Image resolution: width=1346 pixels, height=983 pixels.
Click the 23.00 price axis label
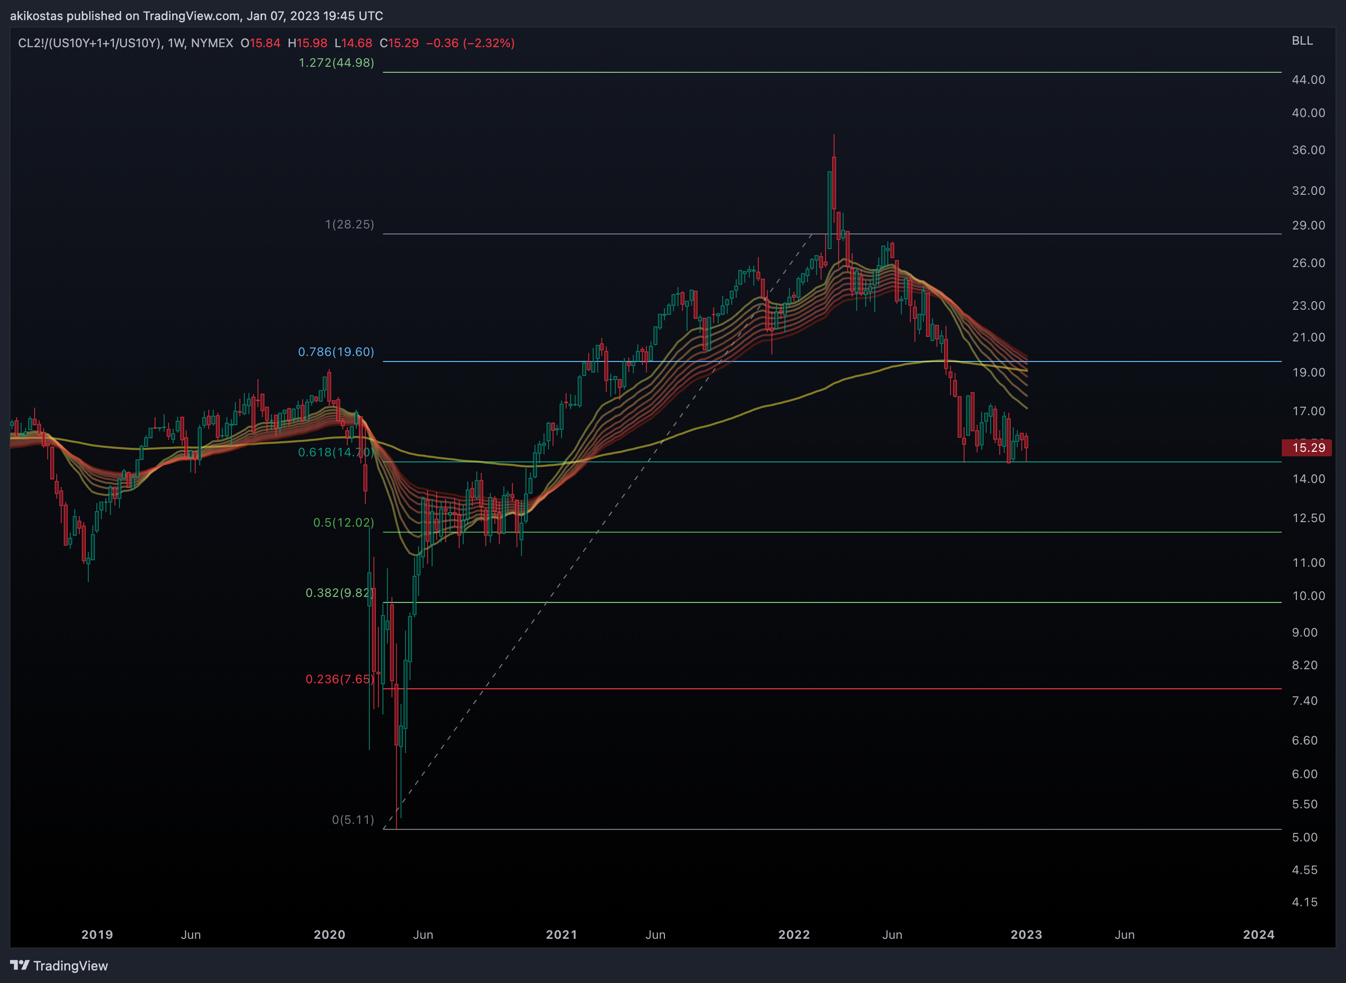coord(1308,306)
